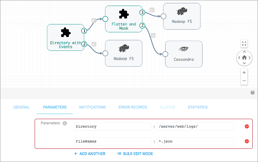Select the Flatten and Mask processor icon

coord(124,14)
